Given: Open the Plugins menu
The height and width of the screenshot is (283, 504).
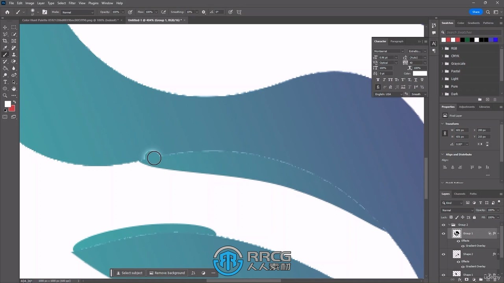Looking at the screenshot, I should click(93, 3).
